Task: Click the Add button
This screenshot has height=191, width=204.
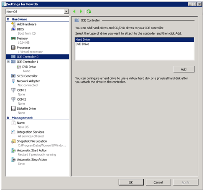Action: [184, 69]
